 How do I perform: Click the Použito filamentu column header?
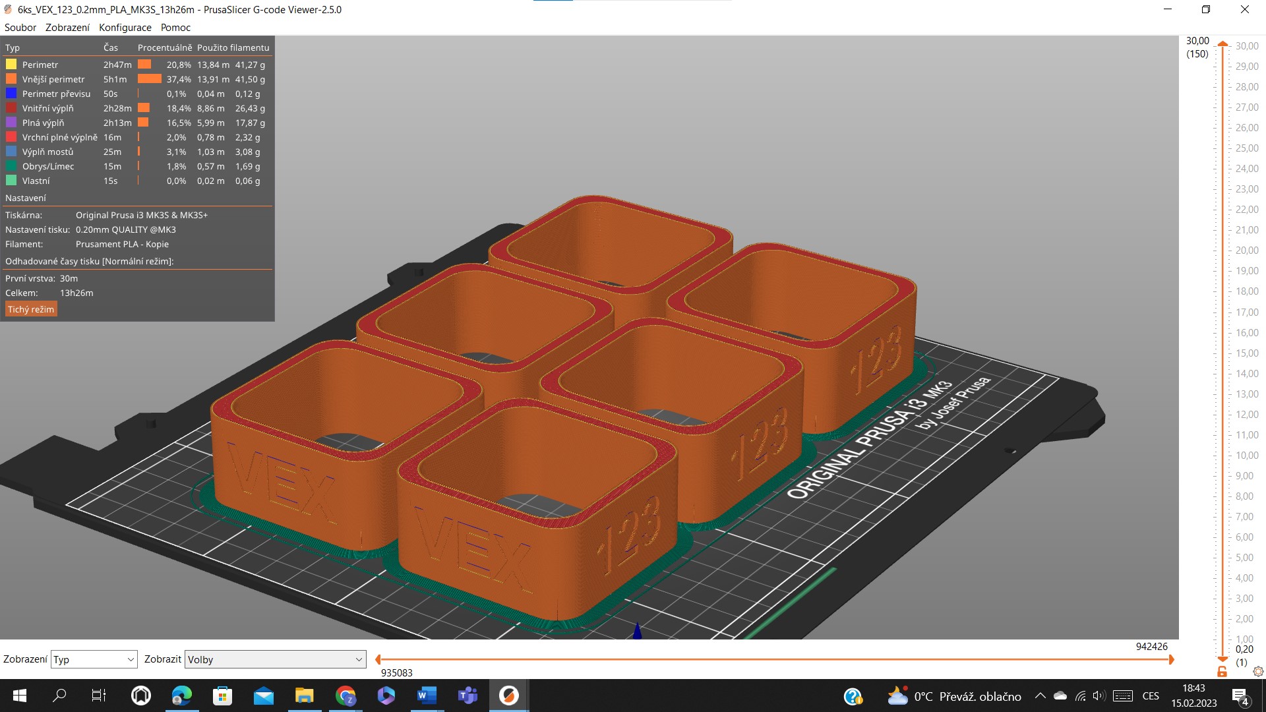tap(233, 47)
